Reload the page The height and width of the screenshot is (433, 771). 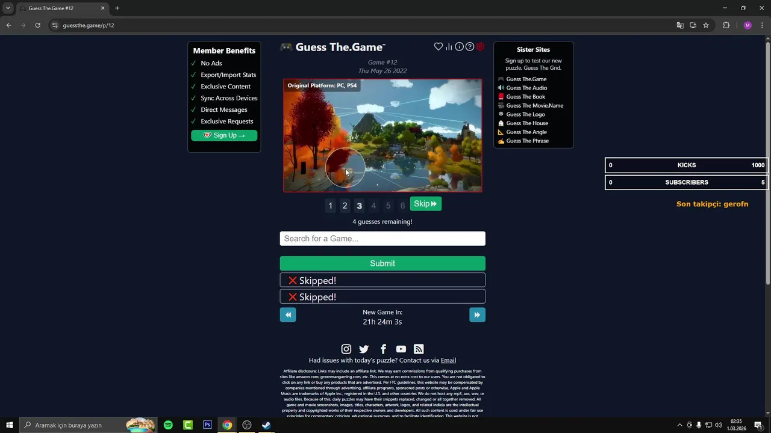coord(37,25)
